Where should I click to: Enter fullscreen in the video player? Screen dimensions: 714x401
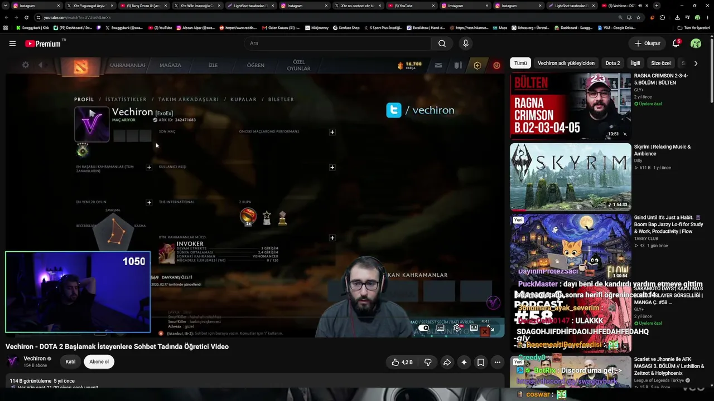pyautogui.click(x=490, y=328)
